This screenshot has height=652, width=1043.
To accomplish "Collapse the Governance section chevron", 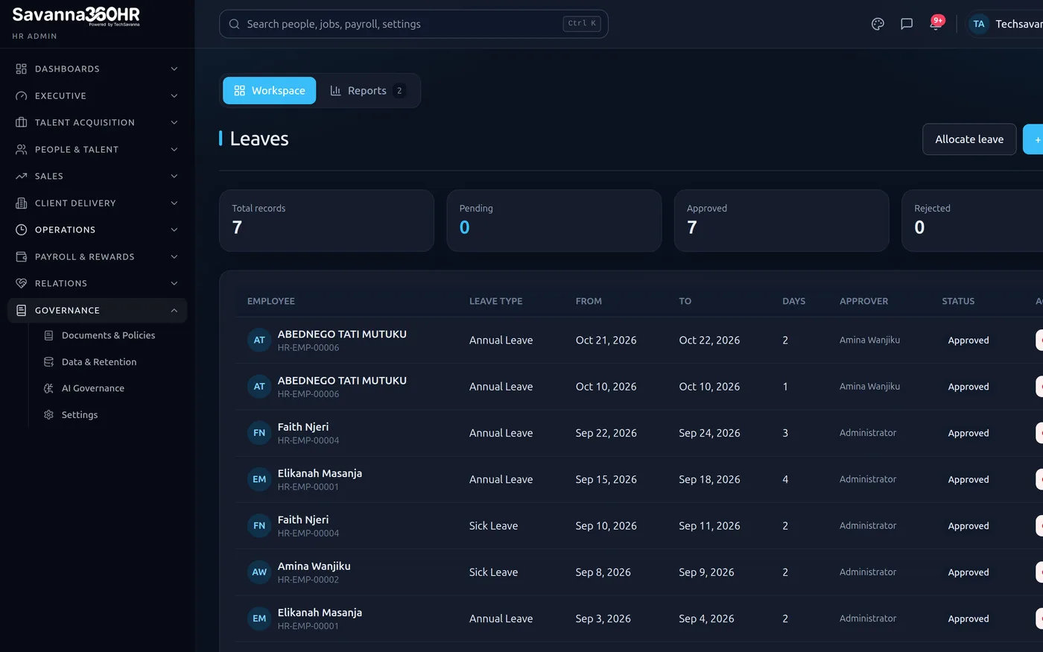I will [174, 310].
